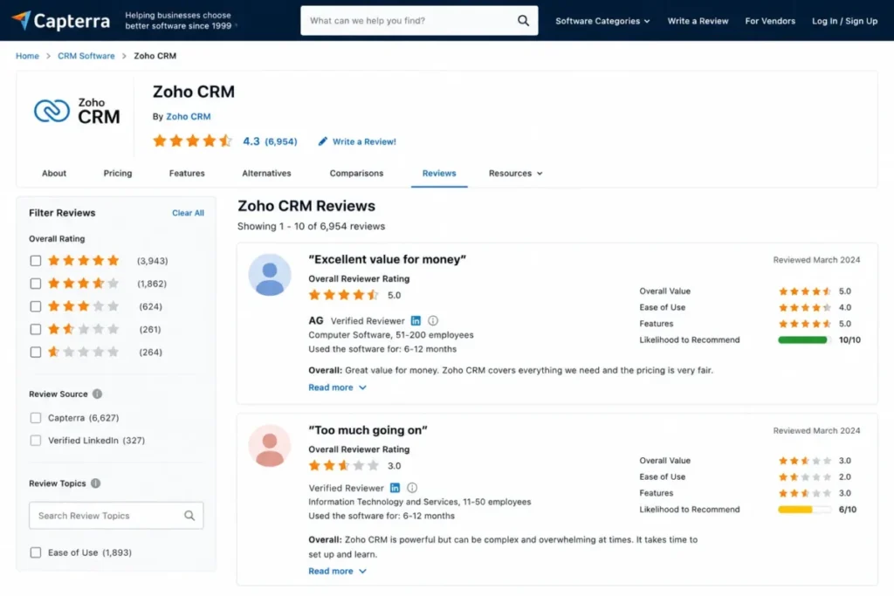Viewport: 894px width, 596px height.
Task: Click the 4.3 overall star rating of Zoho CRM
Action: [x=192, y=140]
